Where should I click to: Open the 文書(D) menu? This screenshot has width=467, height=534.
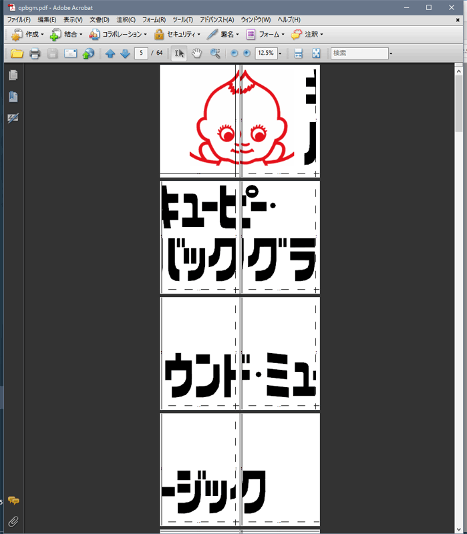coord(100,20)
